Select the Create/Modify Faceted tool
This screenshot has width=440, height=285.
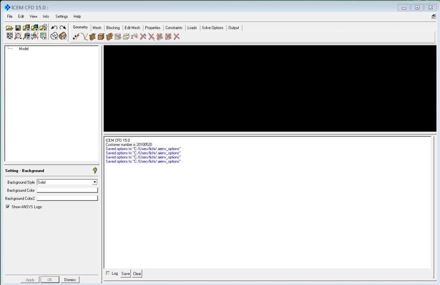[110, 37]
